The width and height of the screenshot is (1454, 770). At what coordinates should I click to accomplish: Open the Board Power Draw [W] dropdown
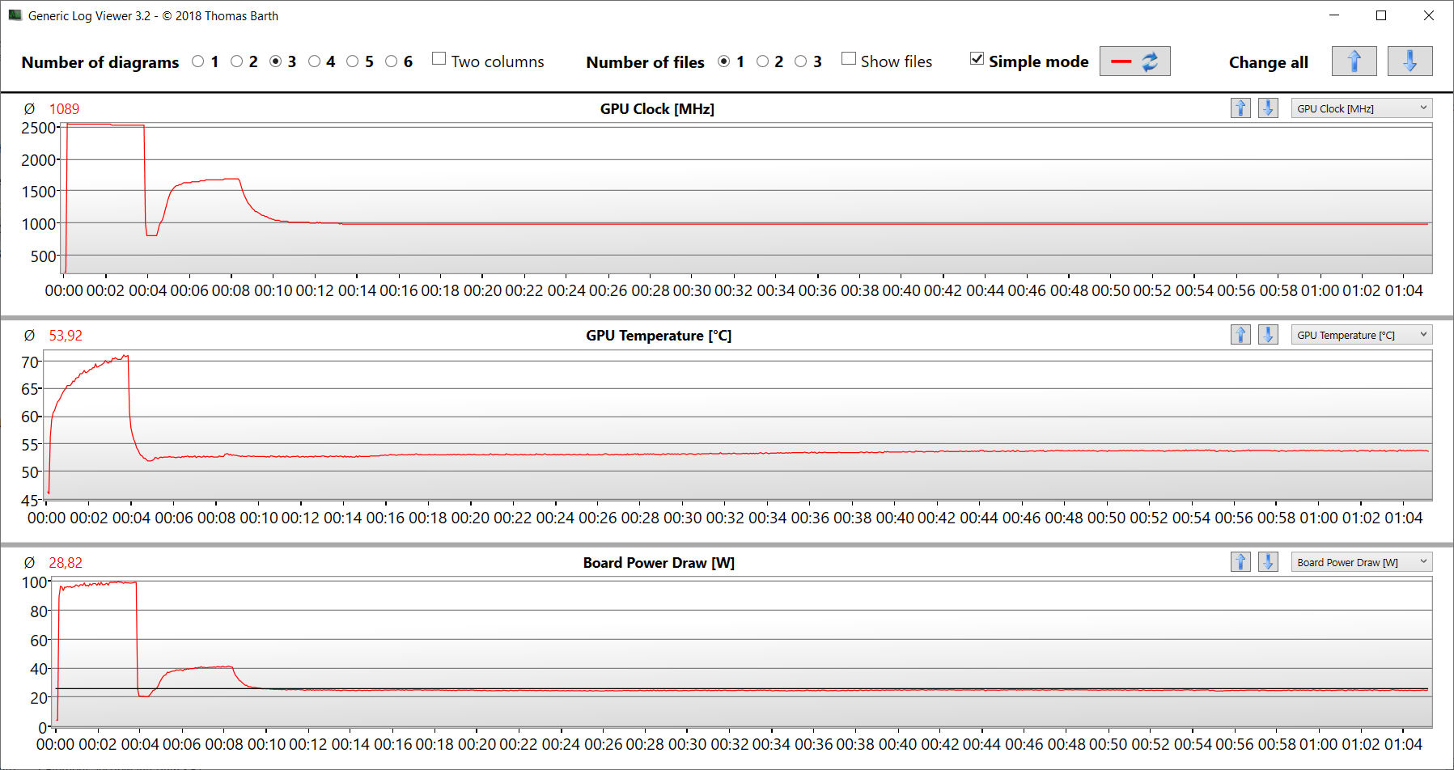(1361, 562)
